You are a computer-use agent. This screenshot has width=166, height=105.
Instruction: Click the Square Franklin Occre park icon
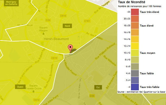click(x=37, y=92)
